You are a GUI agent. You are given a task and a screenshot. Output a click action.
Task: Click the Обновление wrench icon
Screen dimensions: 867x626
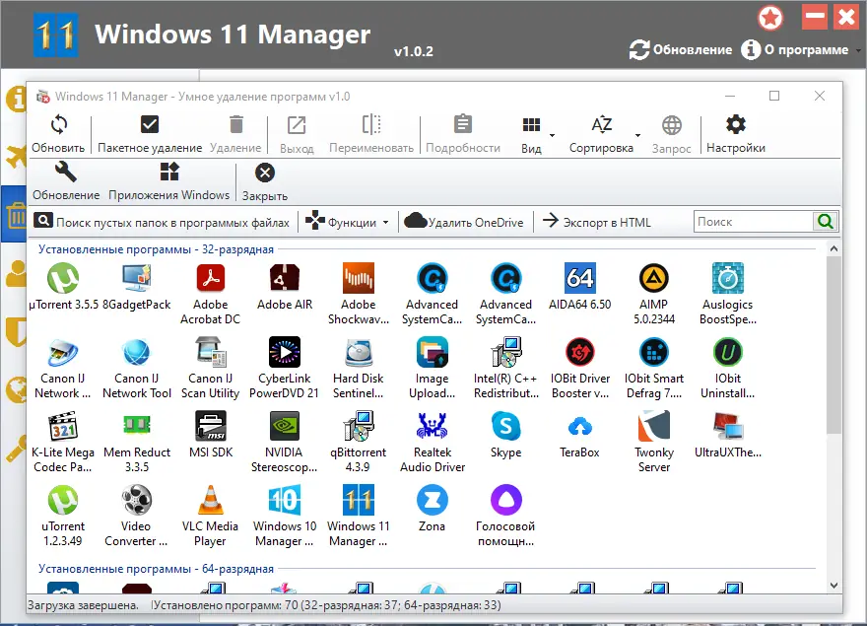65,173
